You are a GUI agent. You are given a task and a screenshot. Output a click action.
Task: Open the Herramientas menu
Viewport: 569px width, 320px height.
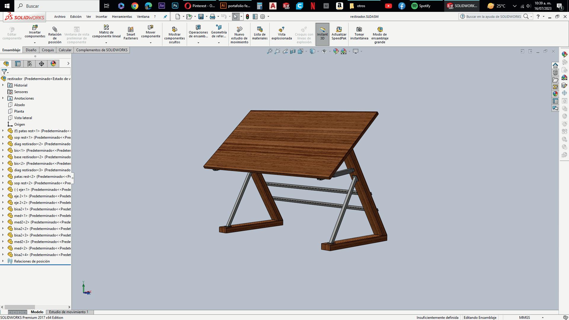coord(122,17)
